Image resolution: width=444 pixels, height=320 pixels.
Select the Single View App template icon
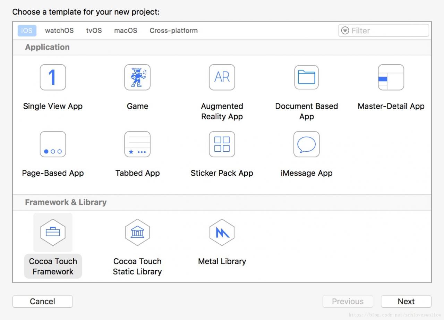pos(53,77)
